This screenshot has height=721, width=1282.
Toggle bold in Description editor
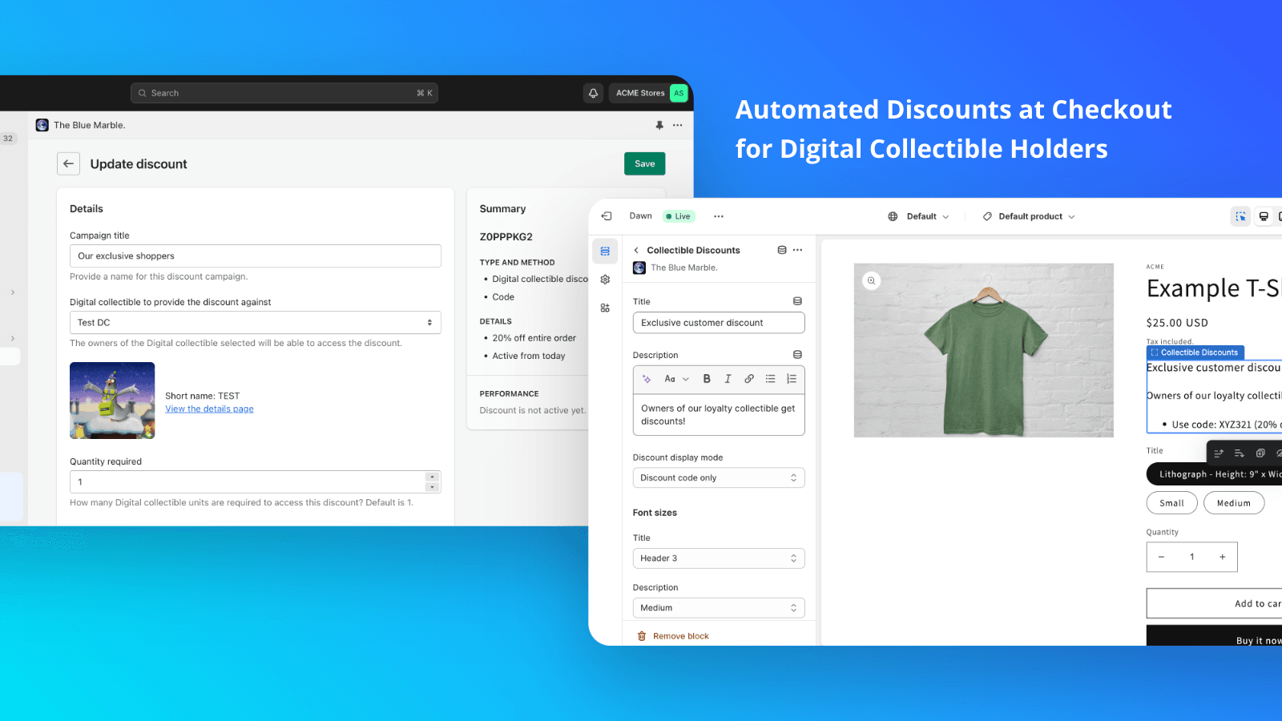pyautogui.click(x=707, y=379)
